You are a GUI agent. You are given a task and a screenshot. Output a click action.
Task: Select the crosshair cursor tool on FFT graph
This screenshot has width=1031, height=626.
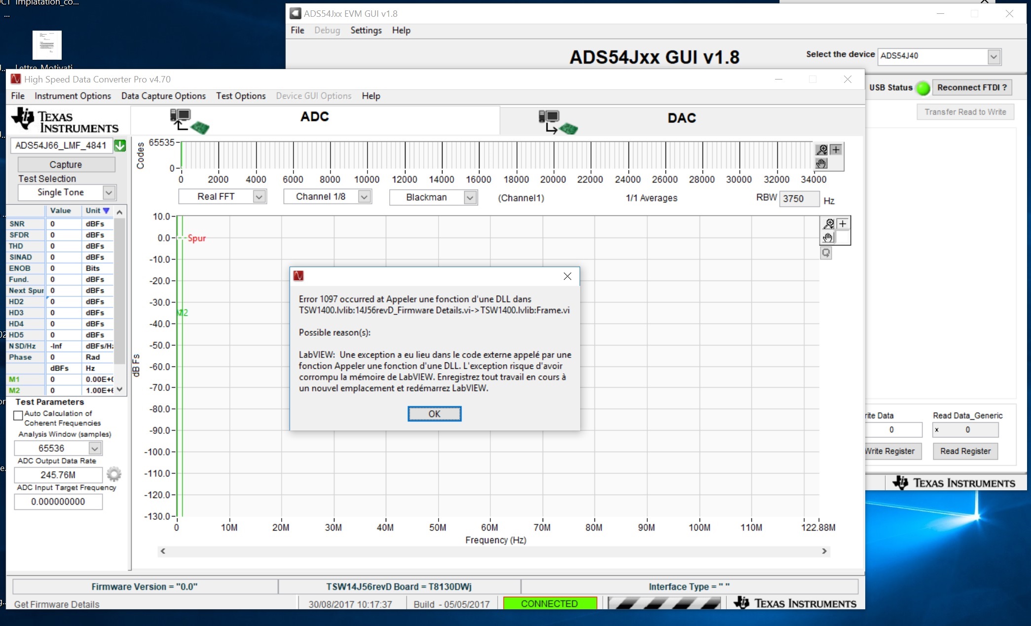843,224
